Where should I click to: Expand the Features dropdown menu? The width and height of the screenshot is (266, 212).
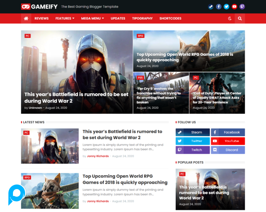click(x=65, y=18)
